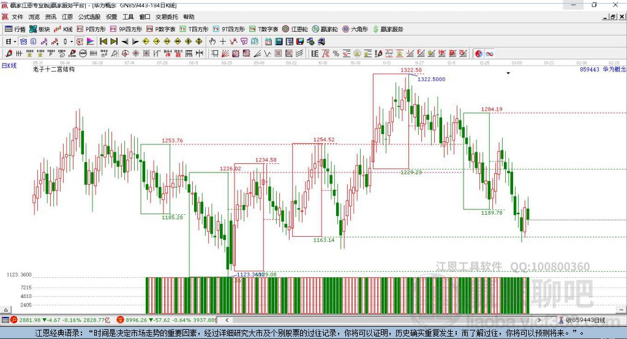Open the 帮助 menu

189,17
